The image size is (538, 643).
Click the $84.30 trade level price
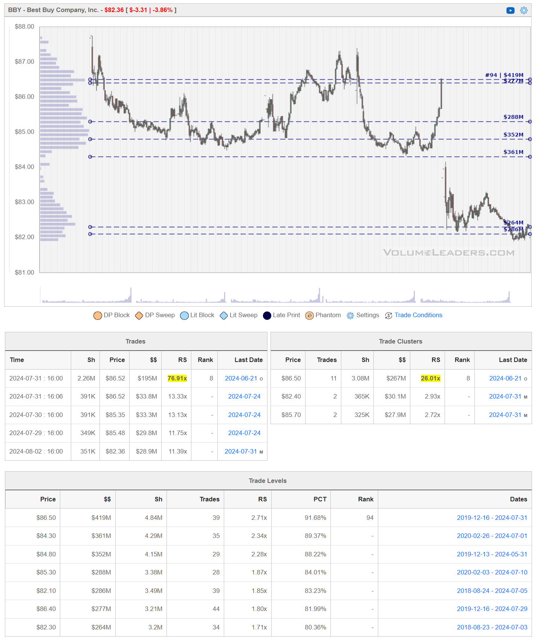pos(46,536)
